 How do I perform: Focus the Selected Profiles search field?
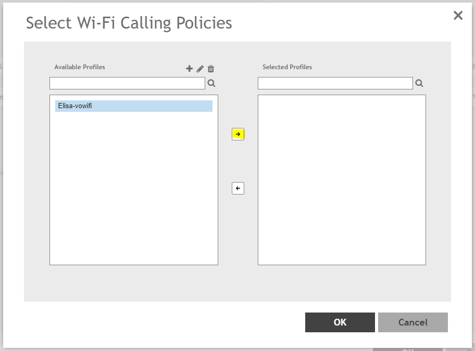pyautogui.click(x=335, y=83)
